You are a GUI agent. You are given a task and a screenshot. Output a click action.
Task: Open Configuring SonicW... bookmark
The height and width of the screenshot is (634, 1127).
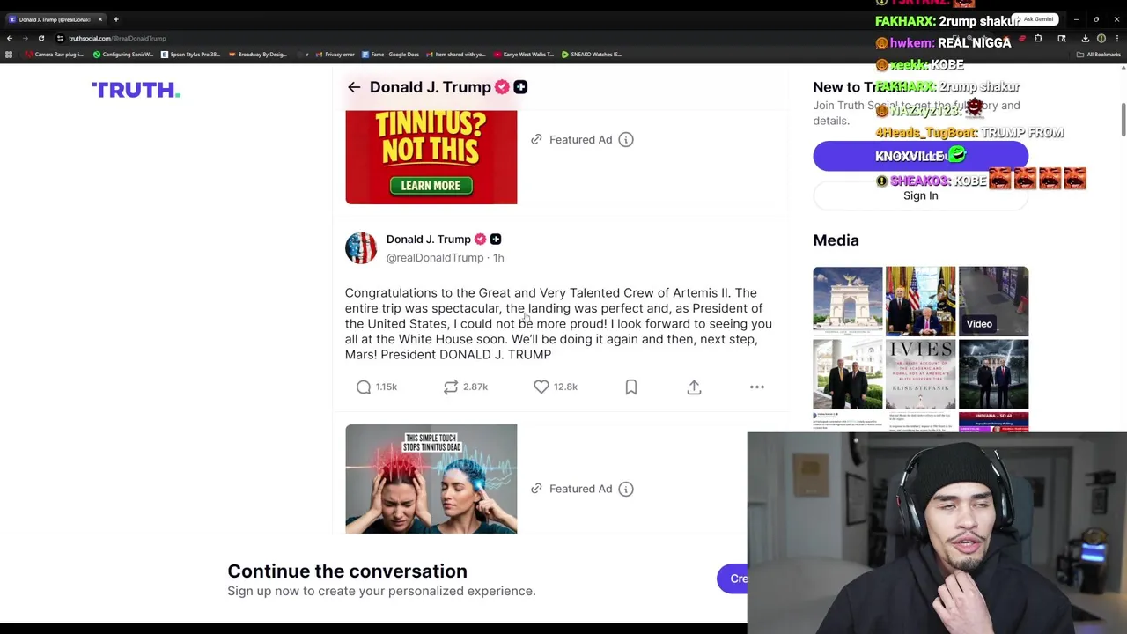pos(123,55)
